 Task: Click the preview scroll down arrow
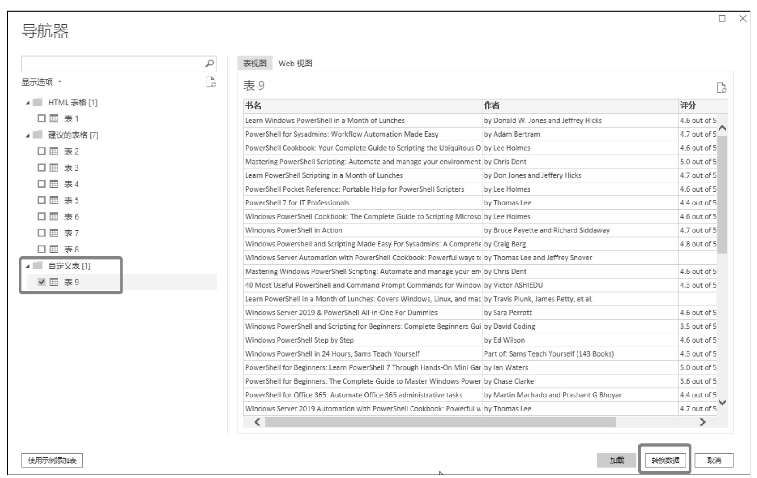[x=722, y=402]
